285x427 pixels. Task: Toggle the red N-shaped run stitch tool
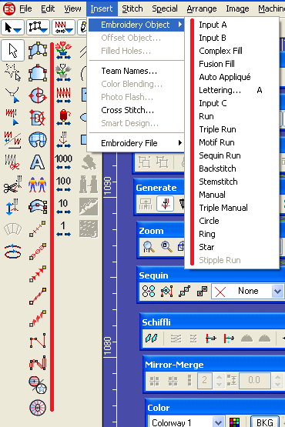38,341
